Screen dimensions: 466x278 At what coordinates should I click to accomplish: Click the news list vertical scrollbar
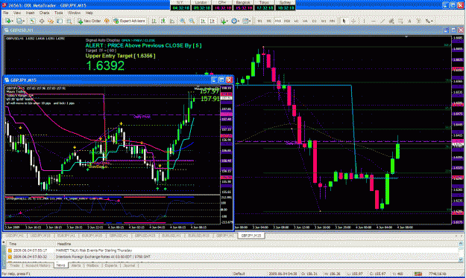pos(461,251)
